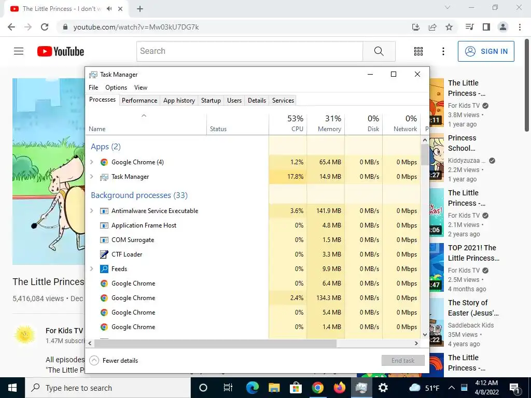Click the Task Manager horizontal scrollbar thumb
Image resolution: width=531 pixels, height=398 pixels.
pos(215,343)
